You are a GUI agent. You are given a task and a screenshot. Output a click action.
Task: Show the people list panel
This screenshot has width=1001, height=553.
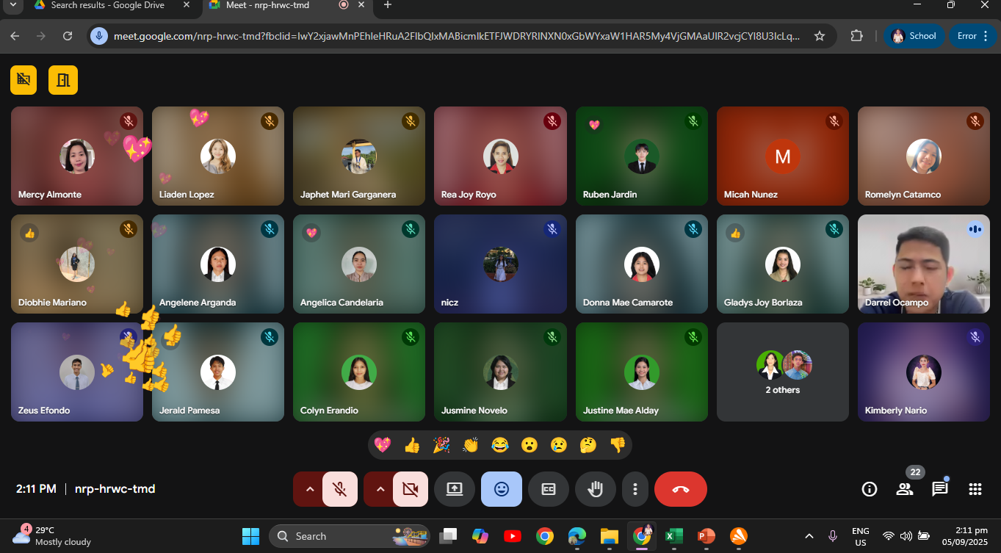tap(904, 489)
